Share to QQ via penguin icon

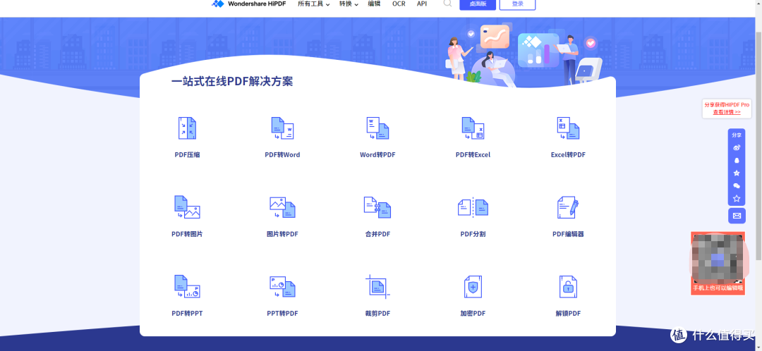coord(736,160)
